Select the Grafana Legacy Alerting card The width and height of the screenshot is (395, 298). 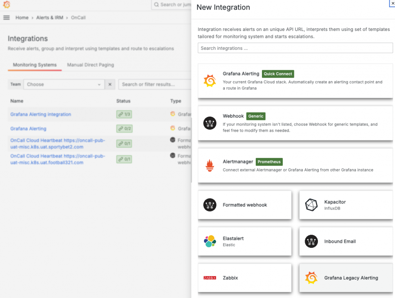[346, 278]
